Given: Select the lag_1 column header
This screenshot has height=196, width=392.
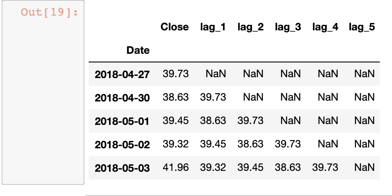Looking at the screenshot, I should [x=213, y=27].
